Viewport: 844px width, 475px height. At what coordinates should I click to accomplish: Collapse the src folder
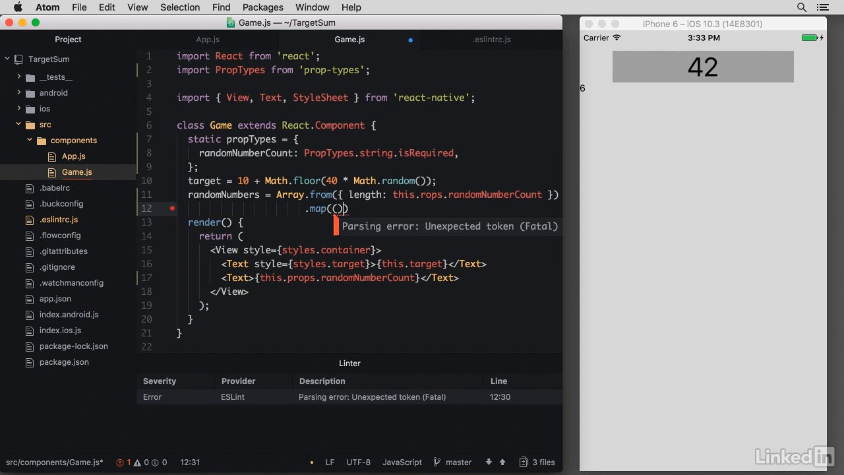coord(18,125)
